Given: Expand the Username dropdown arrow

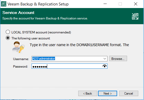Looking at the screenshot, I should coord(105,59).
